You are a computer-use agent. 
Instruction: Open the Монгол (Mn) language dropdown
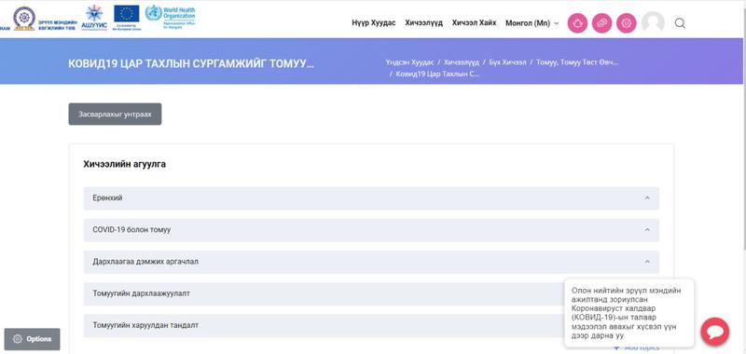pyautogui.click(x=532, y=23)
